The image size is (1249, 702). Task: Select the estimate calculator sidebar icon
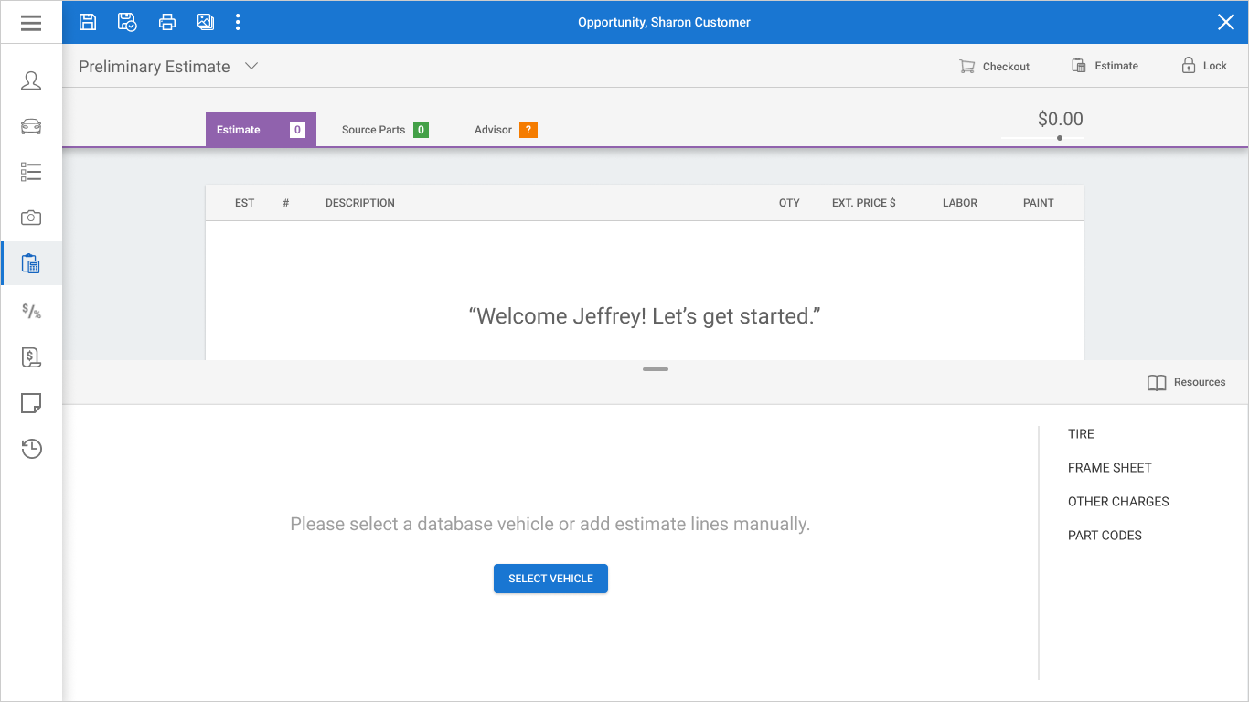coord(31,264)
